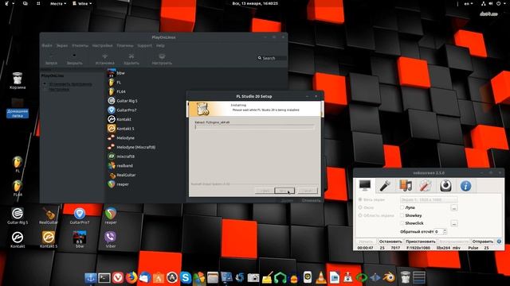This screenshot has height=286, width=510.
Task: Open the Help menu in PlayOnLinux
Action: [x=160, y=46]
